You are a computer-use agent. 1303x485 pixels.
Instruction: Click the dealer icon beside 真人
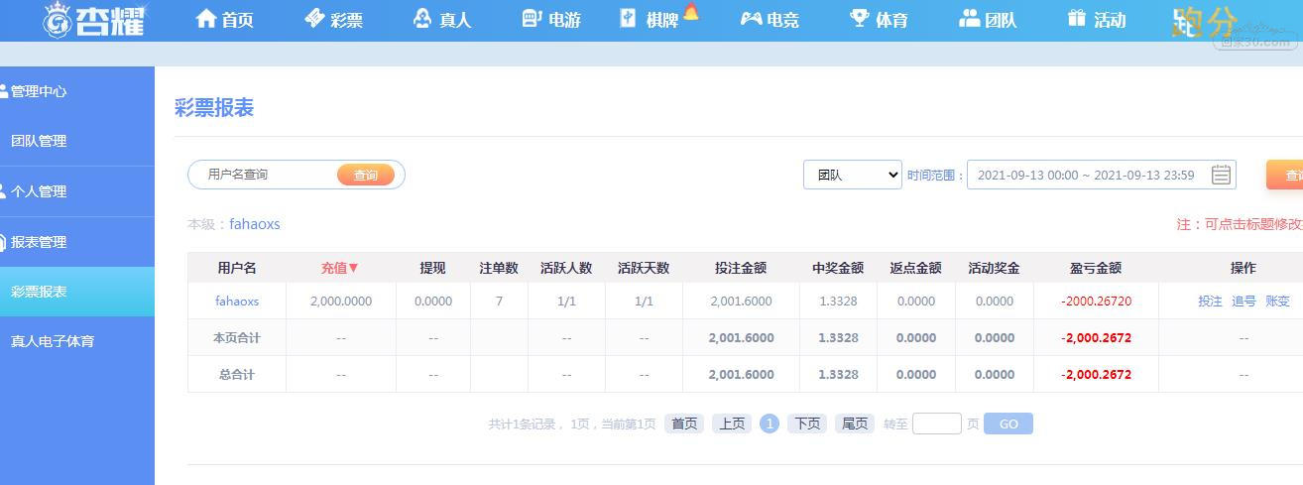point(422,18)
